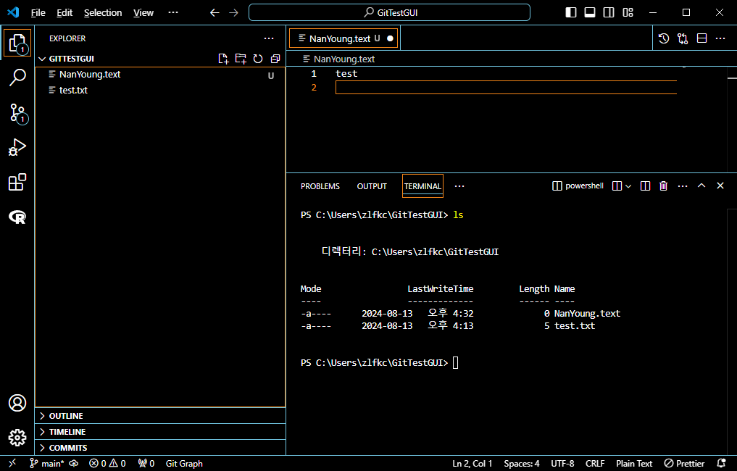Open the Selection menu
The width and height of the screenshot is (737, 471).
point(103,13)
